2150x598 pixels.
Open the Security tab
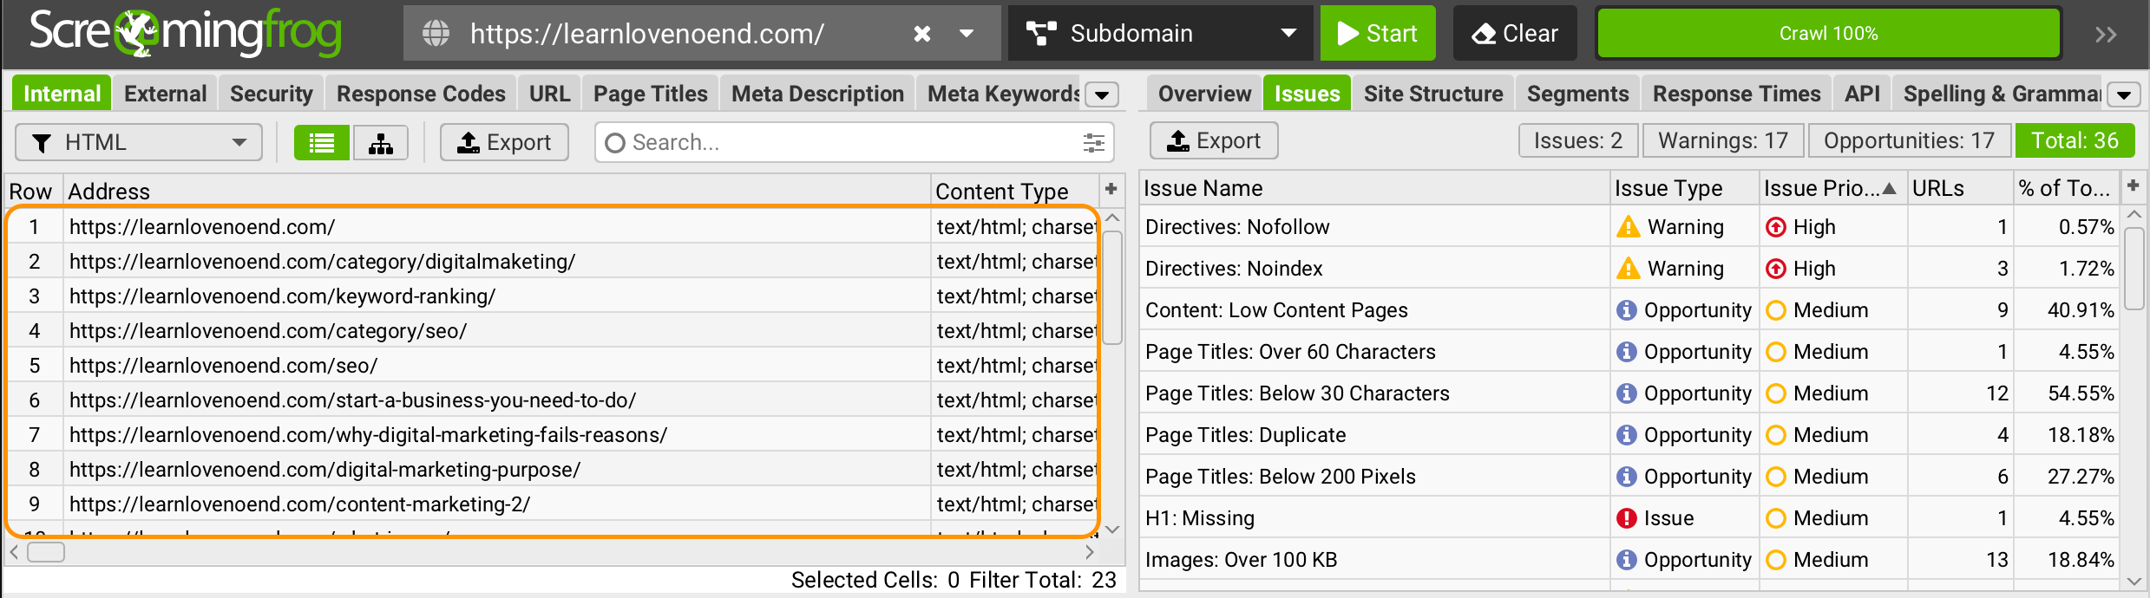click(x=271, y=94)
